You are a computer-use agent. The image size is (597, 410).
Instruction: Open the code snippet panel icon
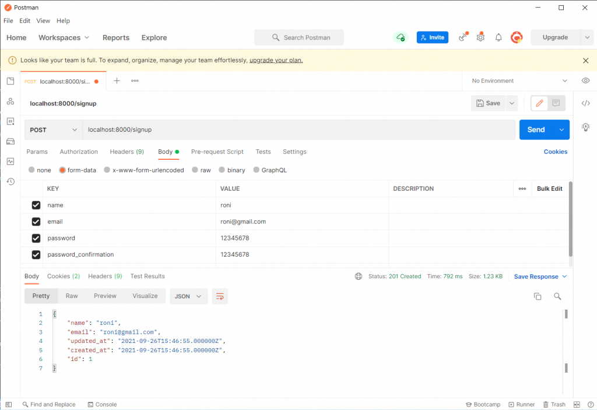[585, 103]
